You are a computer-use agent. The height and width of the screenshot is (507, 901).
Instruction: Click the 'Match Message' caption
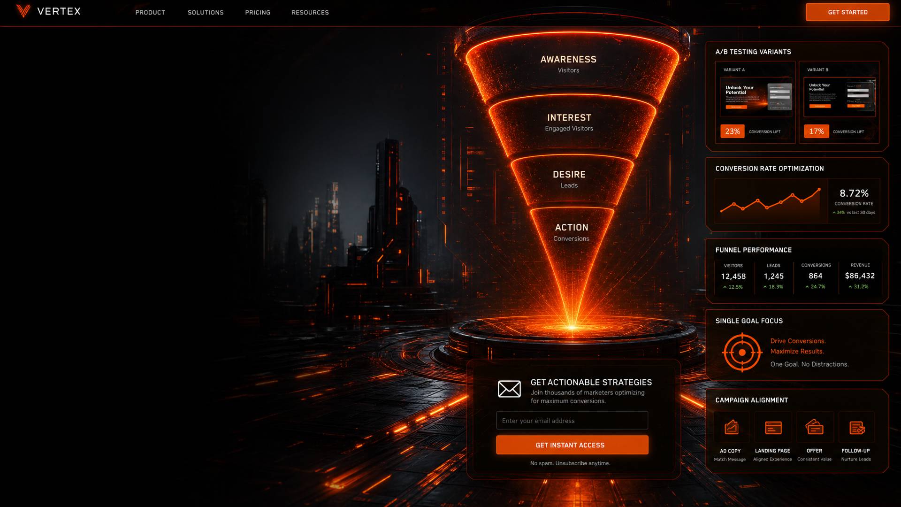click(730, 460)
